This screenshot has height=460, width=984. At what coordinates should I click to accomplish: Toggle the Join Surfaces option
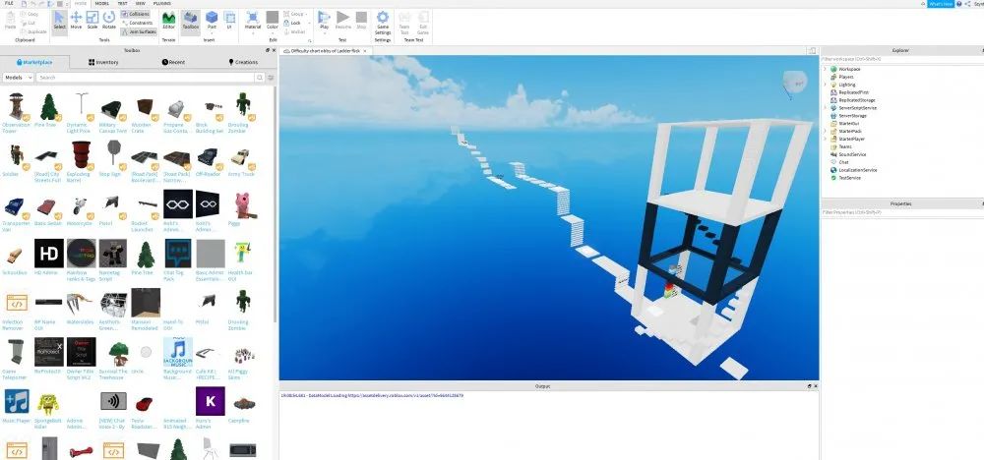click(139, 31)
